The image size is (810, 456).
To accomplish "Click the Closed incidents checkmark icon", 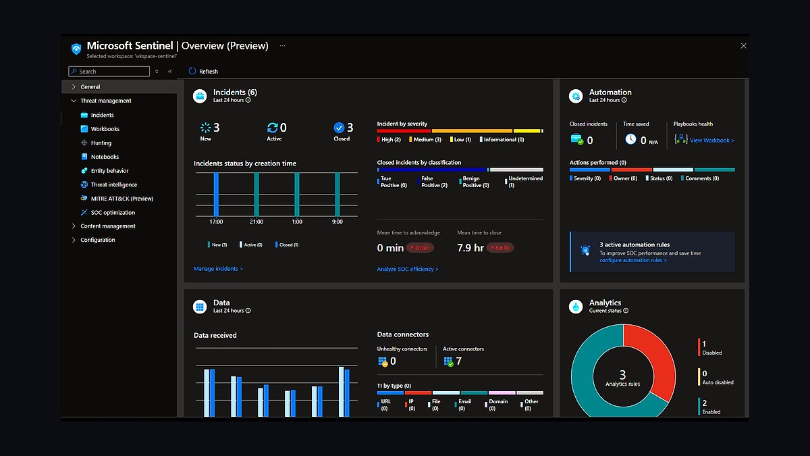I will pyautogui.click(x=340, y=127).
